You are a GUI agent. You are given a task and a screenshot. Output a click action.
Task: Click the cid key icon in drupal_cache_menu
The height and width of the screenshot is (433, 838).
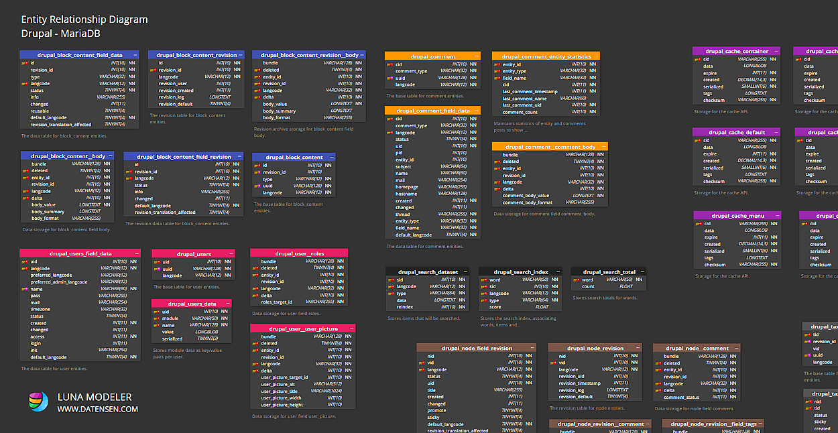point(698,224)
